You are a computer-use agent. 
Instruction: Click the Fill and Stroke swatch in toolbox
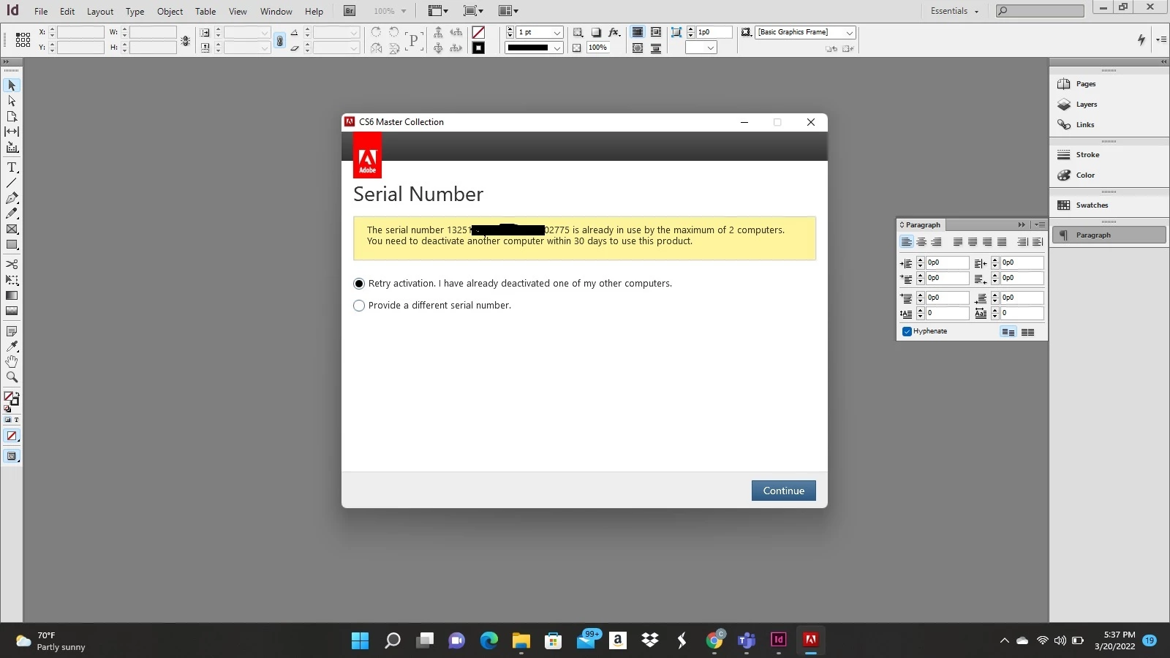[x=11, y=399]
